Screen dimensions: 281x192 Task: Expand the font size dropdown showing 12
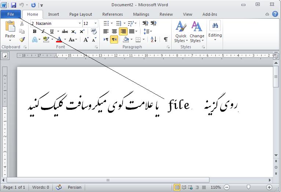96,23
